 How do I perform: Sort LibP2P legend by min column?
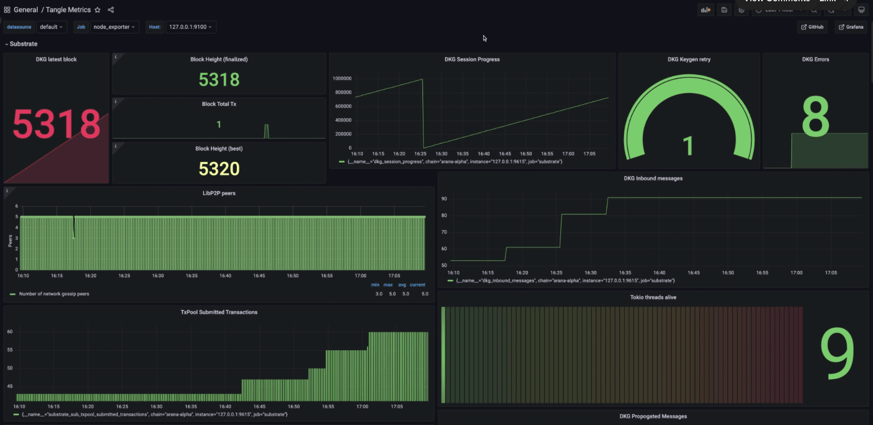375,285
